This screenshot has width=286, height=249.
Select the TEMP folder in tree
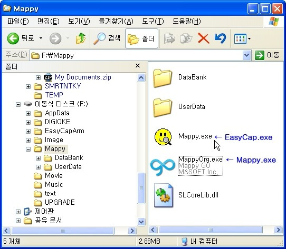[x=54, y=95]
